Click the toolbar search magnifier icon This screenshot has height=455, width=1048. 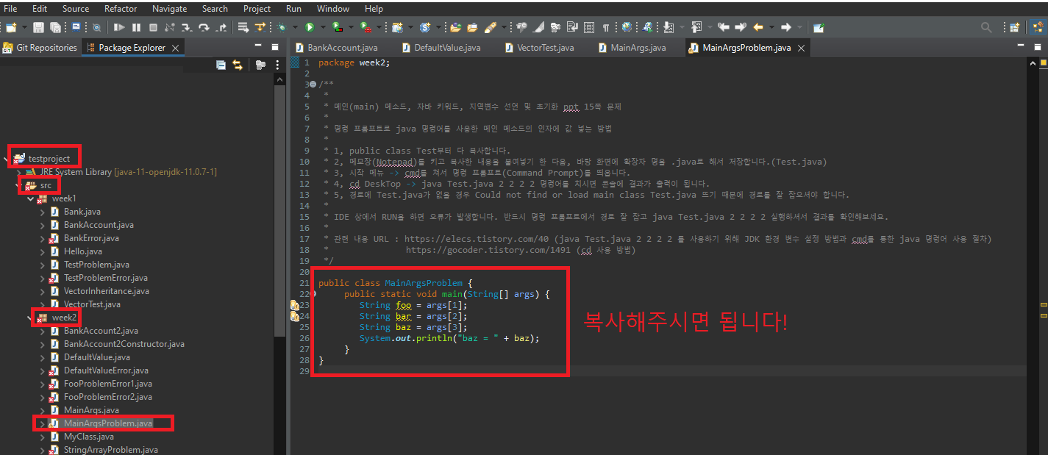986,27
